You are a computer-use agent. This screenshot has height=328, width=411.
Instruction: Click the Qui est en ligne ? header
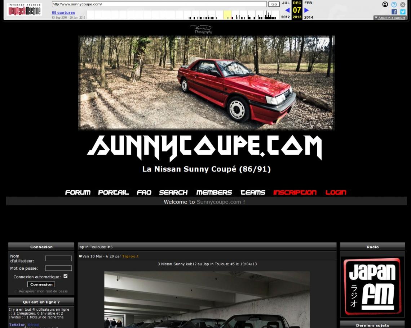pos(41,302)
